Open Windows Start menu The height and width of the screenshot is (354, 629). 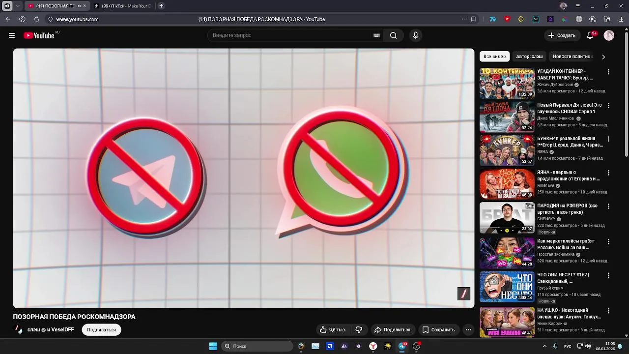coord(213,346)
